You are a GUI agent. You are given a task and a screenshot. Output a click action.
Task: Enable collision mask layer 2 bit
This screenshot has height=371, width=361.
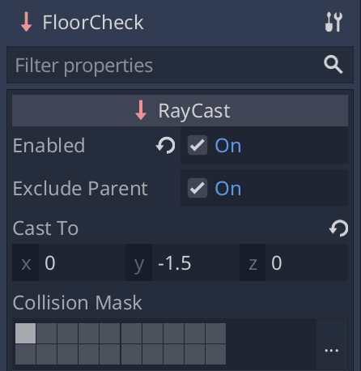coord(47,333)
